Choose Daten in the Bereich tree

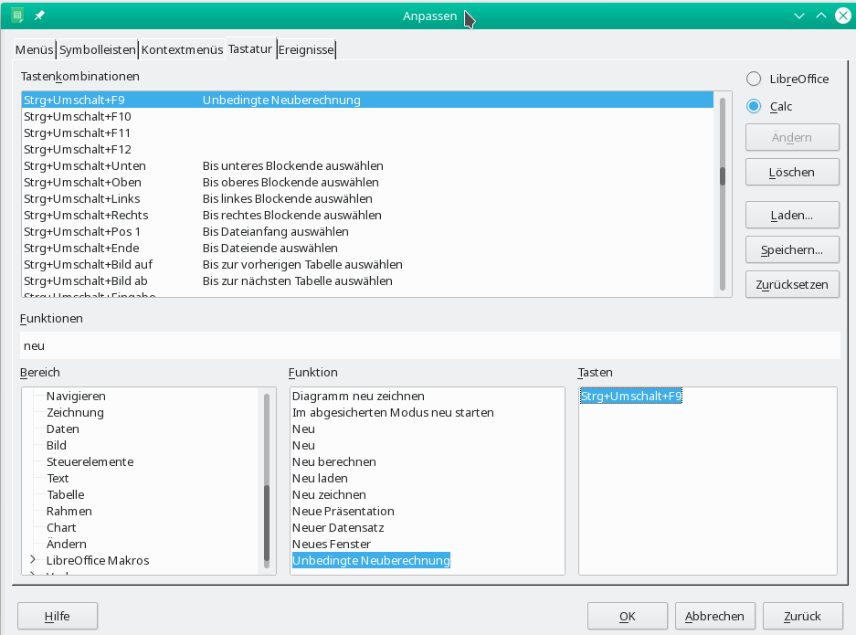pyautogui.click(x=62, y=429)
